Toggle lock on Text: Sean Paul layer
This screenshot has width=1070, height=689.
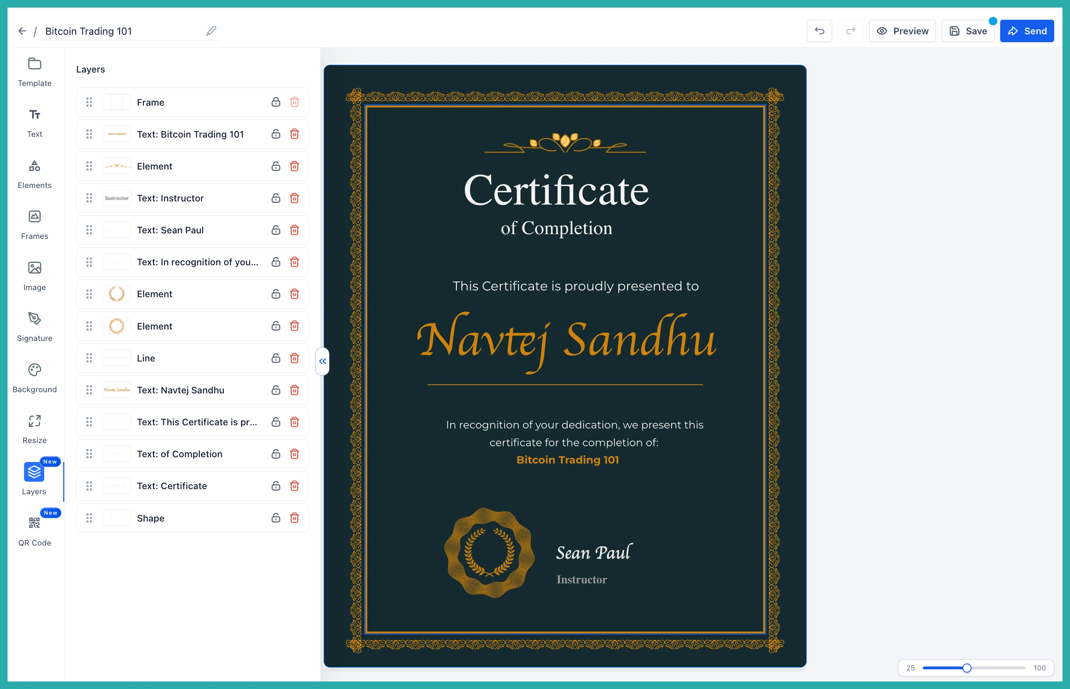[276, 229]
